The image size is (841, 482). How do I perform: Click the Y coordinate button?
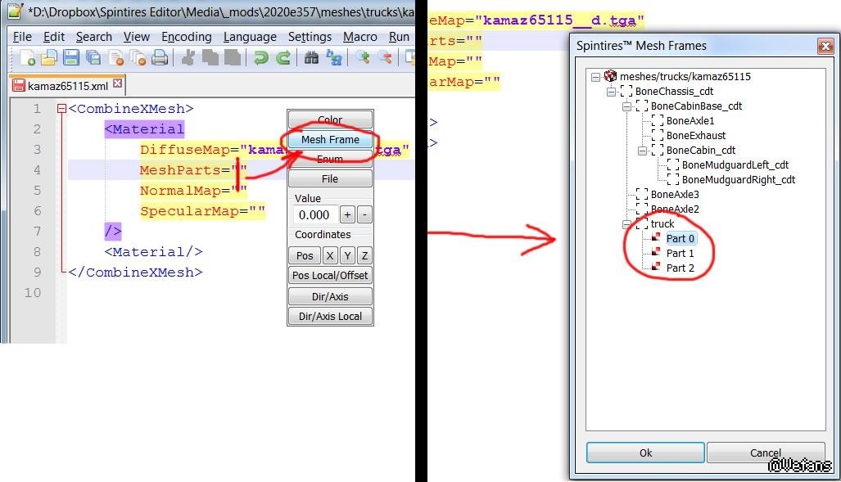[347, 256]
